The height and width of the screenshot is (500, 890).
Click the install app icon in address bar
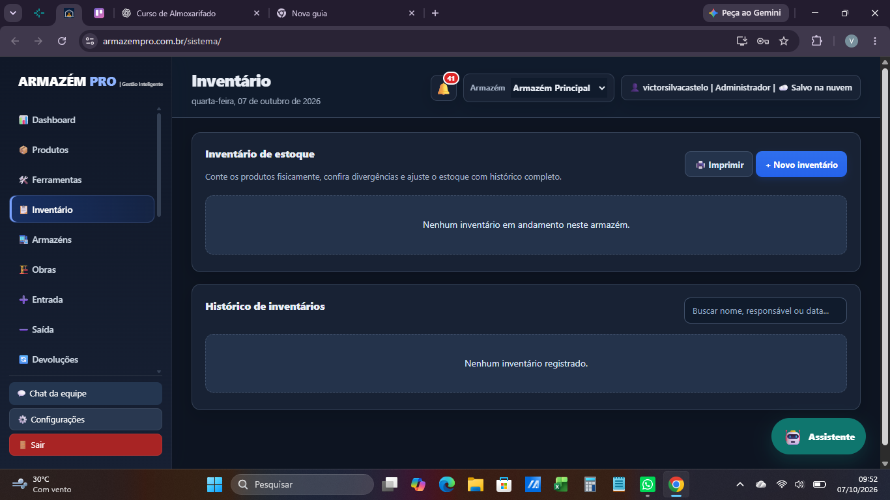tap(742, 41)
